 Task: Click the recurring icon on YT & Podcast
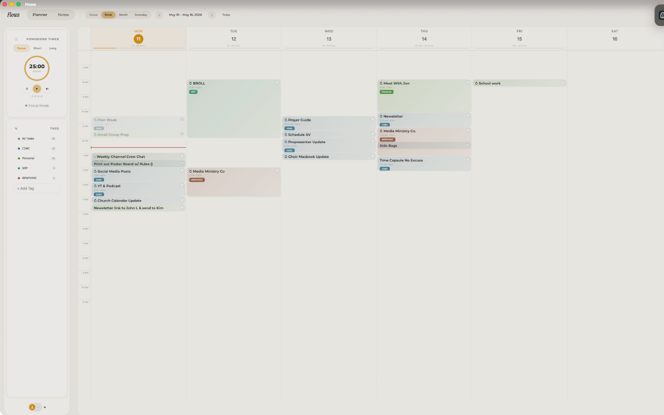click(95, 186)
